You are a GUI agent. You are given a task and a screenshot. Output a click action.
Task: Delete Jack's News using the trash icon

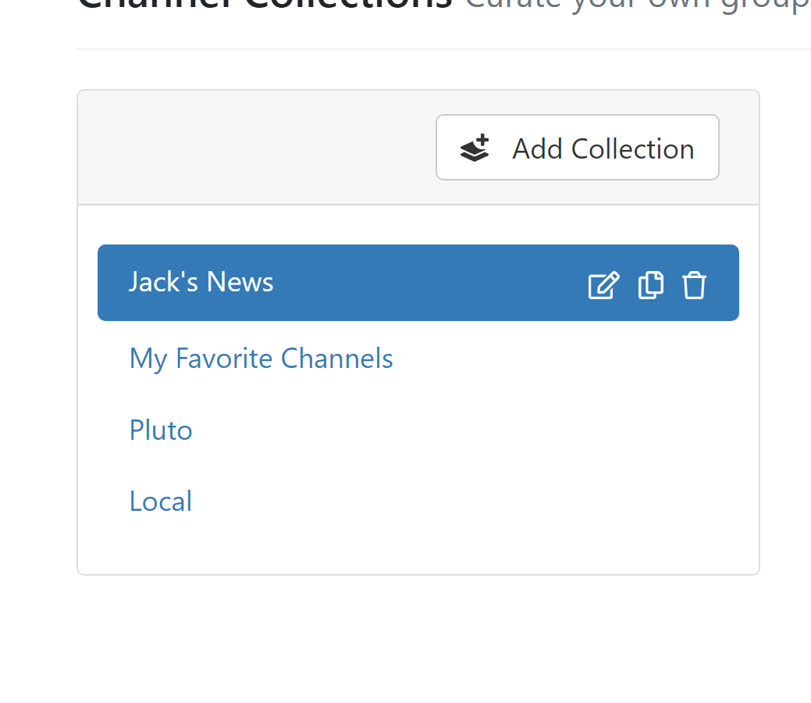coord(694,285)
